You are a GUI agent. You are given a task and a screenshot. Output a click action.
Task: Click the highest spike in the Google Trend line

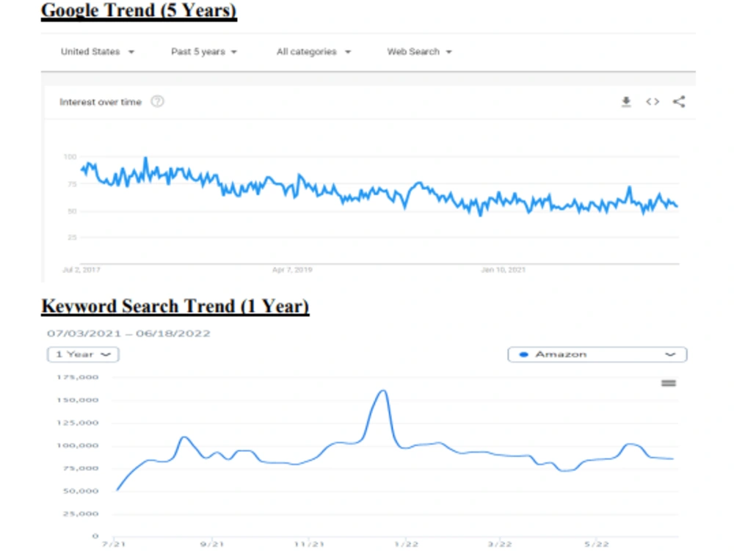point(145,158)
